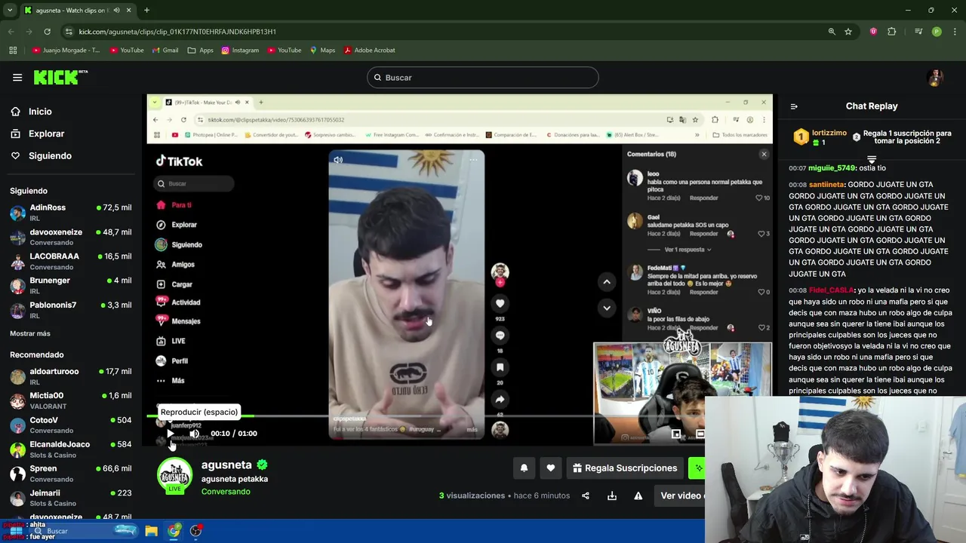This screenshot has width=966, height=543.
Task: Open the Kick hamburger sidebar menu
Action: (17, 78)
